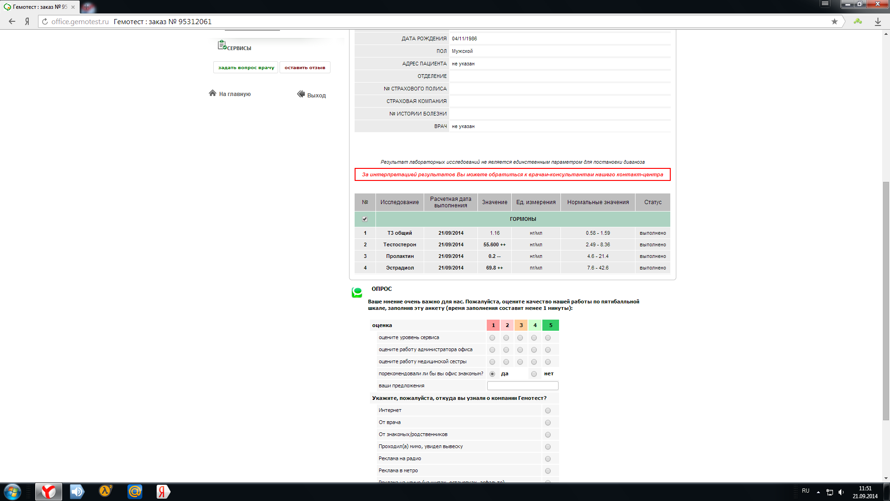This screenshot has width=890, height=501.
Task: Open Mail.ru agent from taskbar
Action: [x=135, y=491]
